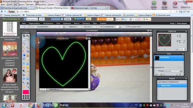The image size is (193, 108).
Task: Open the Язык menu
Action: (x=95, y=23)
